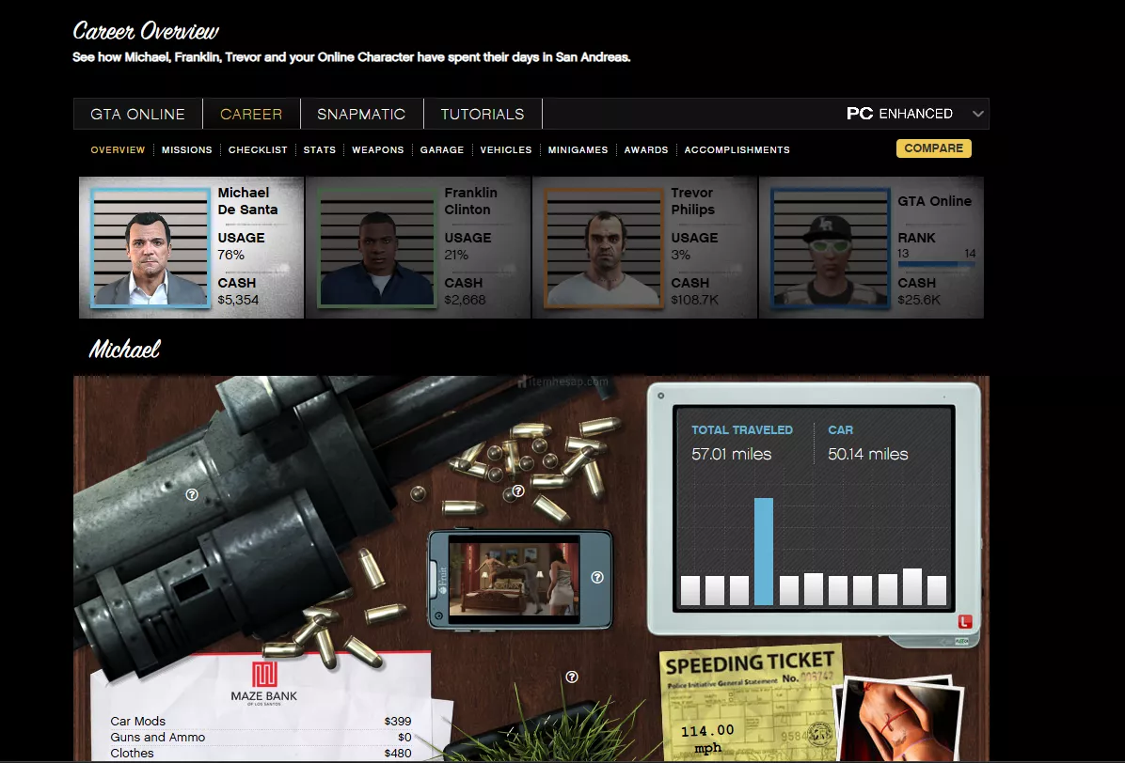This screenshot has width=1125, height=763.
Task: Open the Snapmatic tab
Action: point(361,114)
